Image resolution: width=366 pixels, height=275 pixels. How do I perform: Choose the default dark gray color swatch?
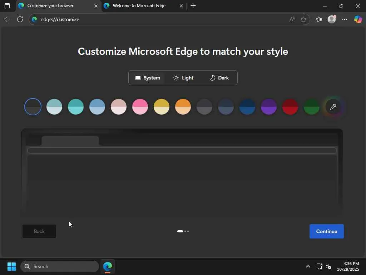point(33,107)
